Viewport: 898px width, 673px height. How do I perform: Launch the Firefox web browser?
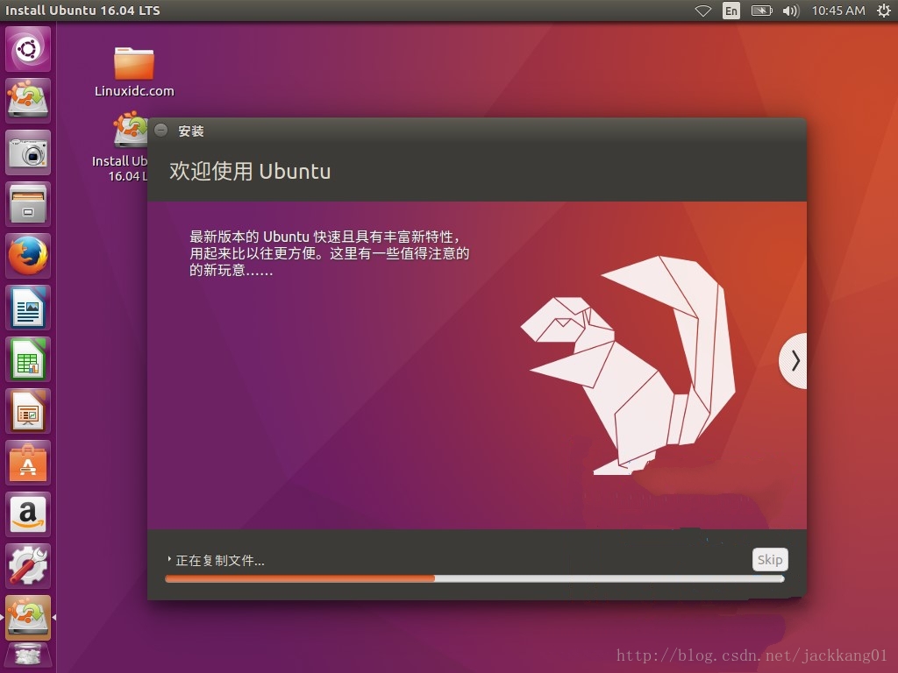(28, 256)
